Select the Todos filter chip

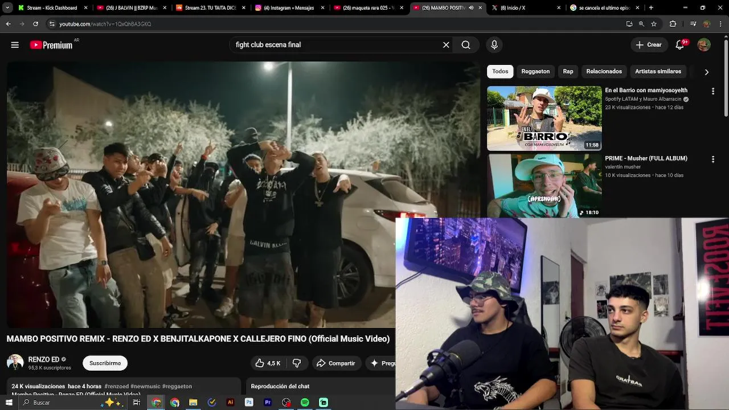point(500,72)
